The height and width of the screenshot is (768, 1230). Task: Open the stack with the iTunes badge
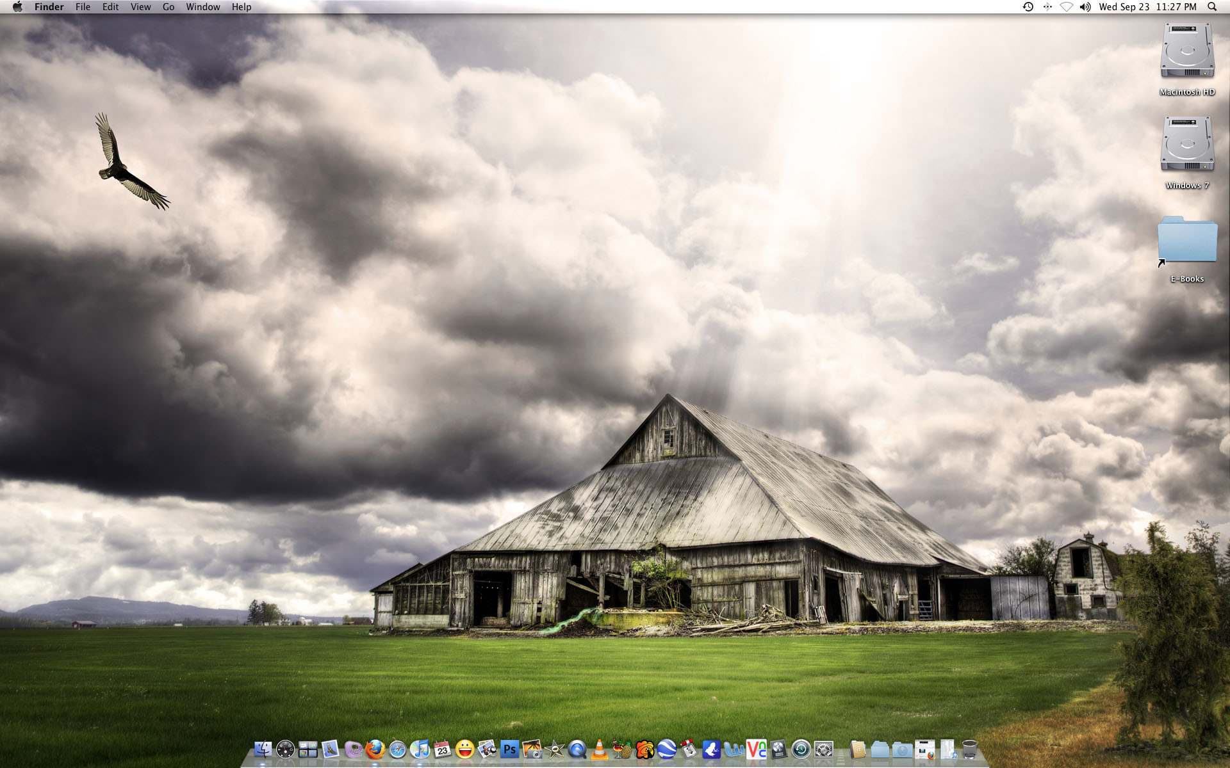(x=947, y=749)
